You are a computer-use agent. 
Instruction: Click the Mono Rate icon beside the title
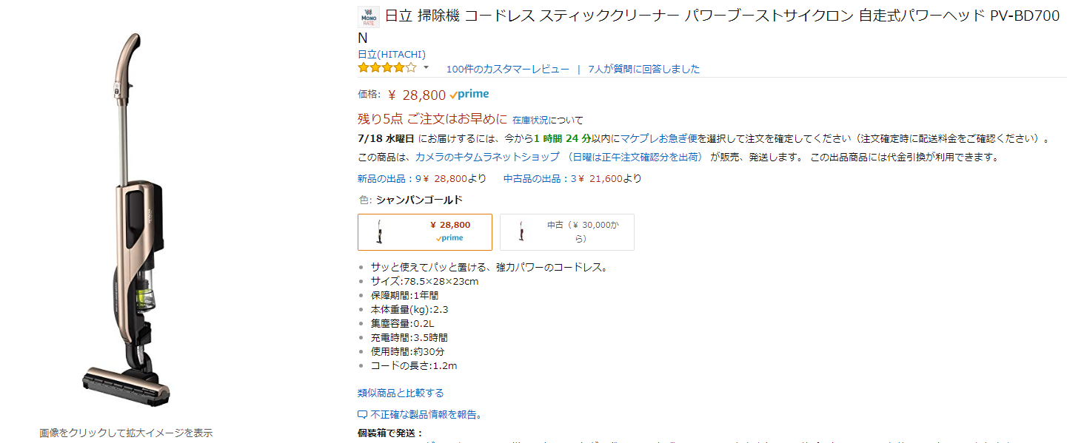pyautogui.click(x=368, y=17)
